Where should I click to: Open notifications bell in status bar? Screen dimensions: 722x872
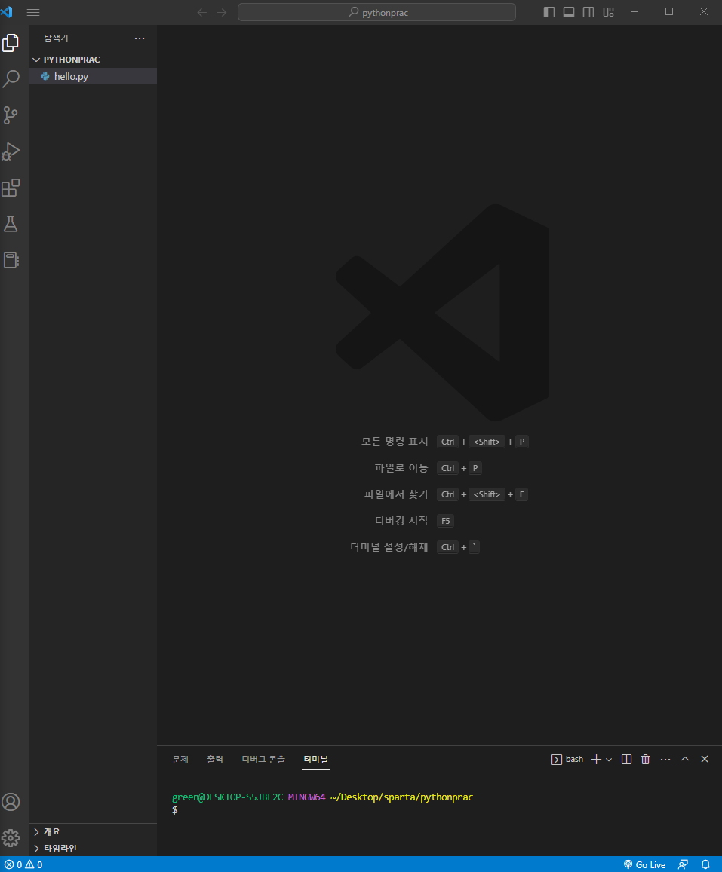tap(705, 864)
